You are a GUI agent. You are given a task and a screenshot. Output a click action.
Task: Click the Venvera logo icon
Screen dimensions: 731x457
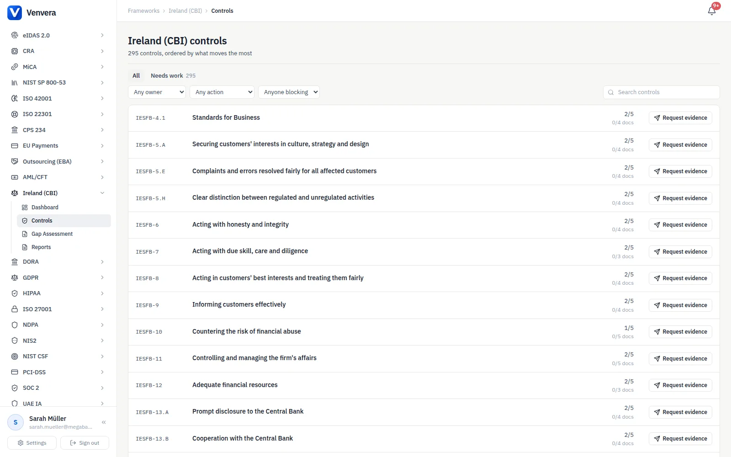tap(15, 13)
